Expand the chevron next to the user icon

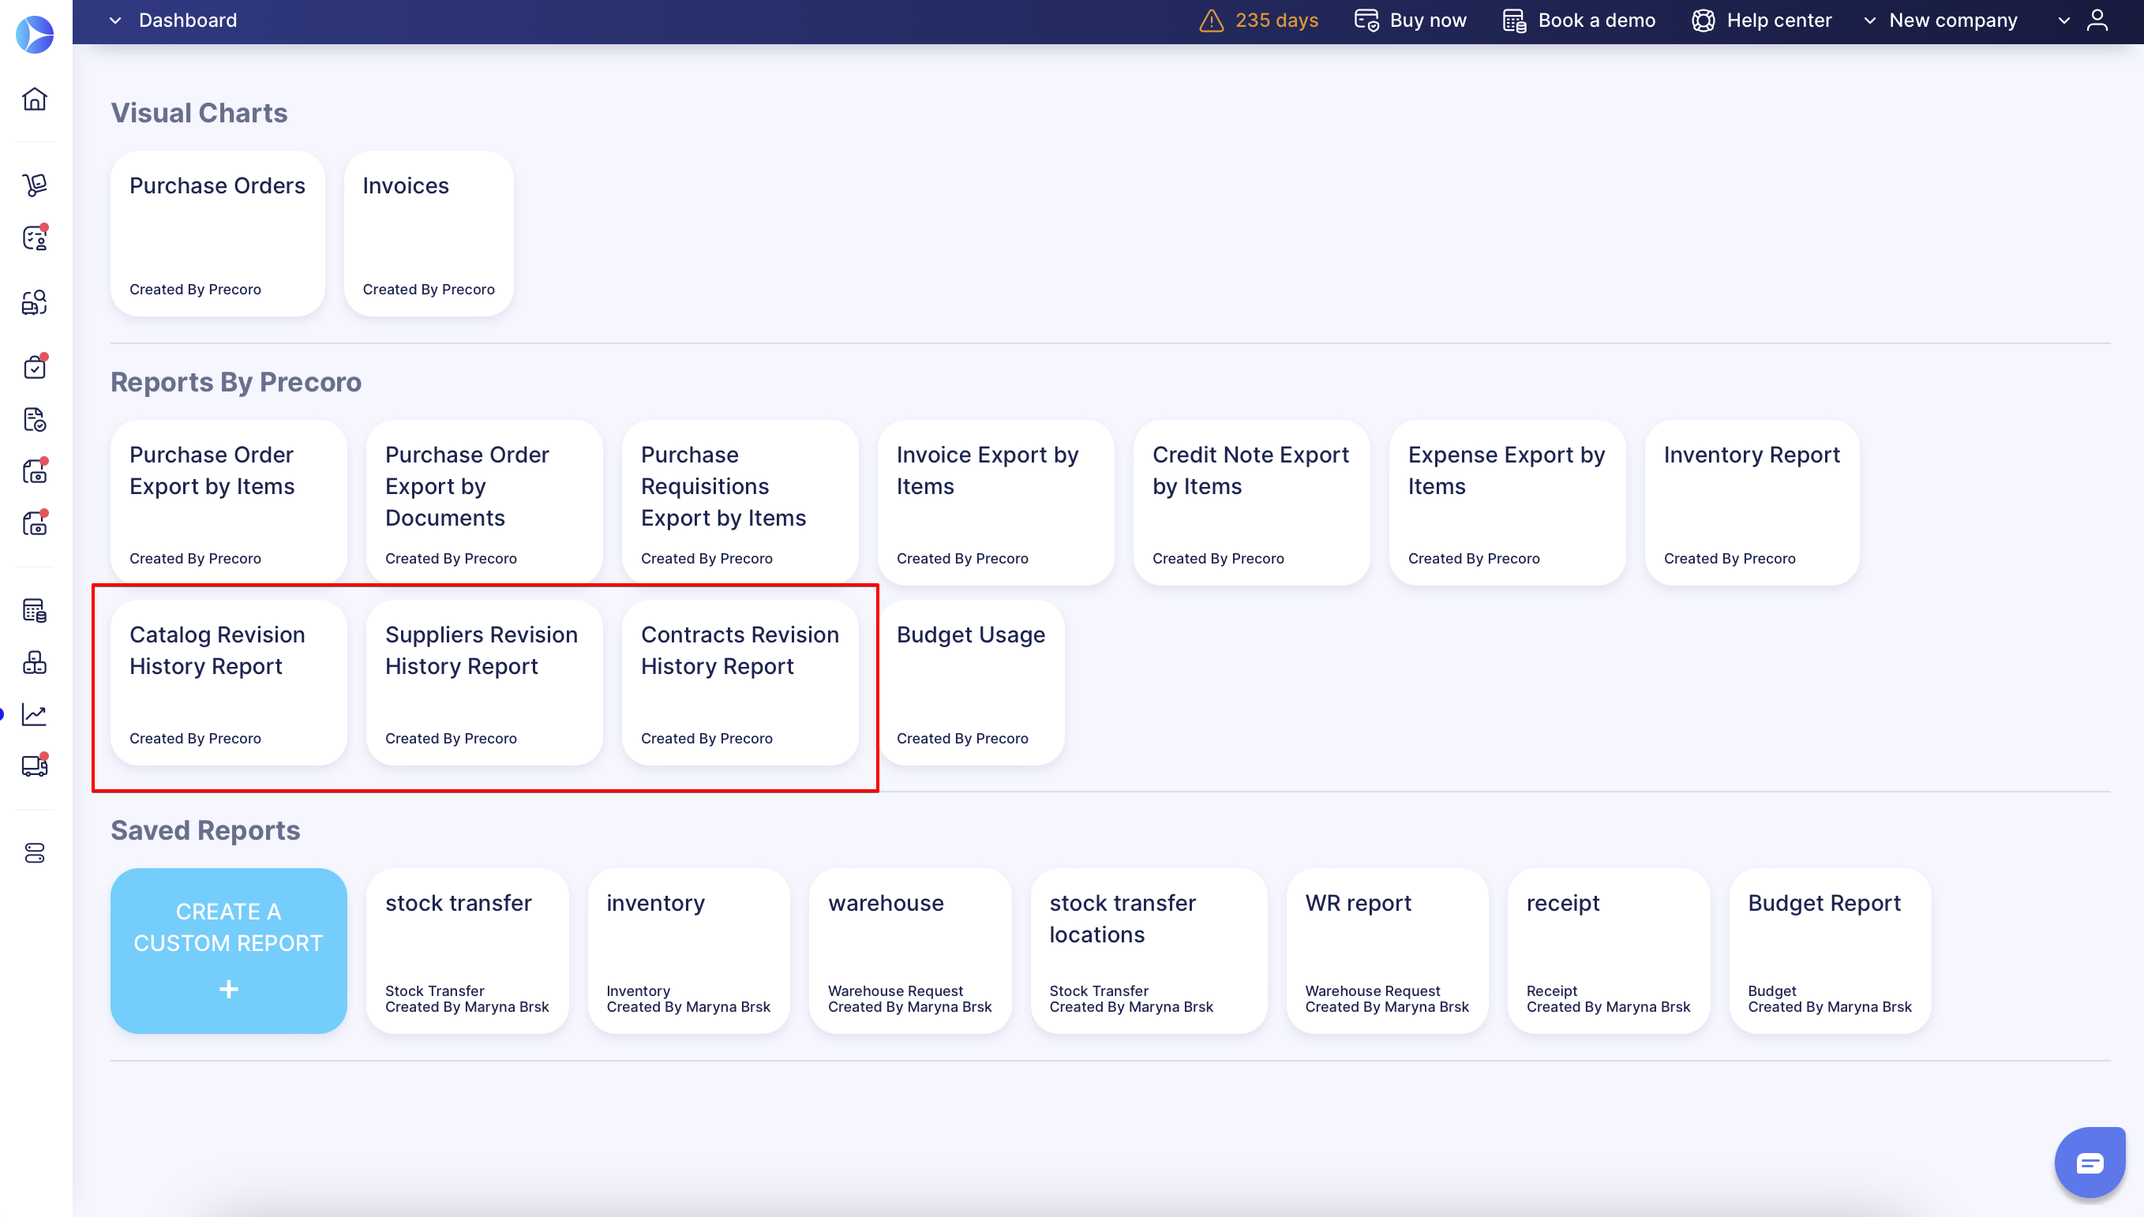coord(2063,20)
